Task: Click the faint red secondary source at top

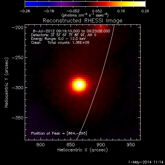Action: click(101, 27)
